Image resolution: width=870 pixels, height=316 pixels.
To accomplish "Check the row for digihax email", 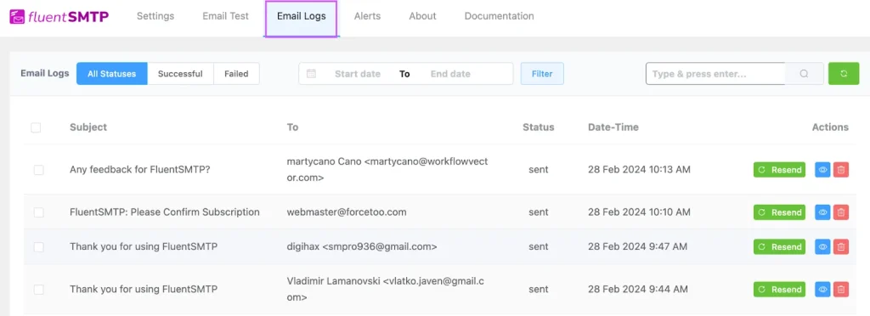I will 39,246.
